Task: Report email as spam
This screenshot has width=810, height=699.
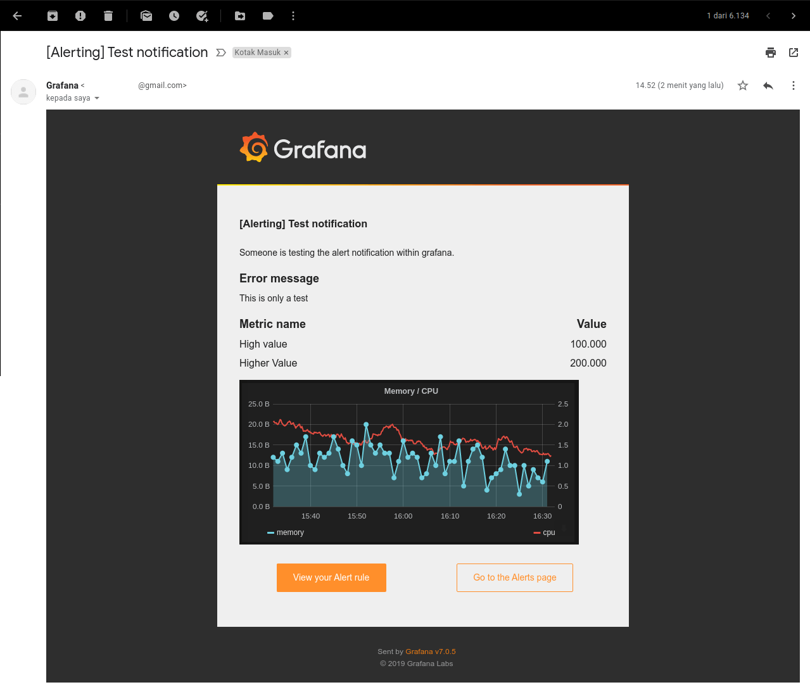Action: 80,16
